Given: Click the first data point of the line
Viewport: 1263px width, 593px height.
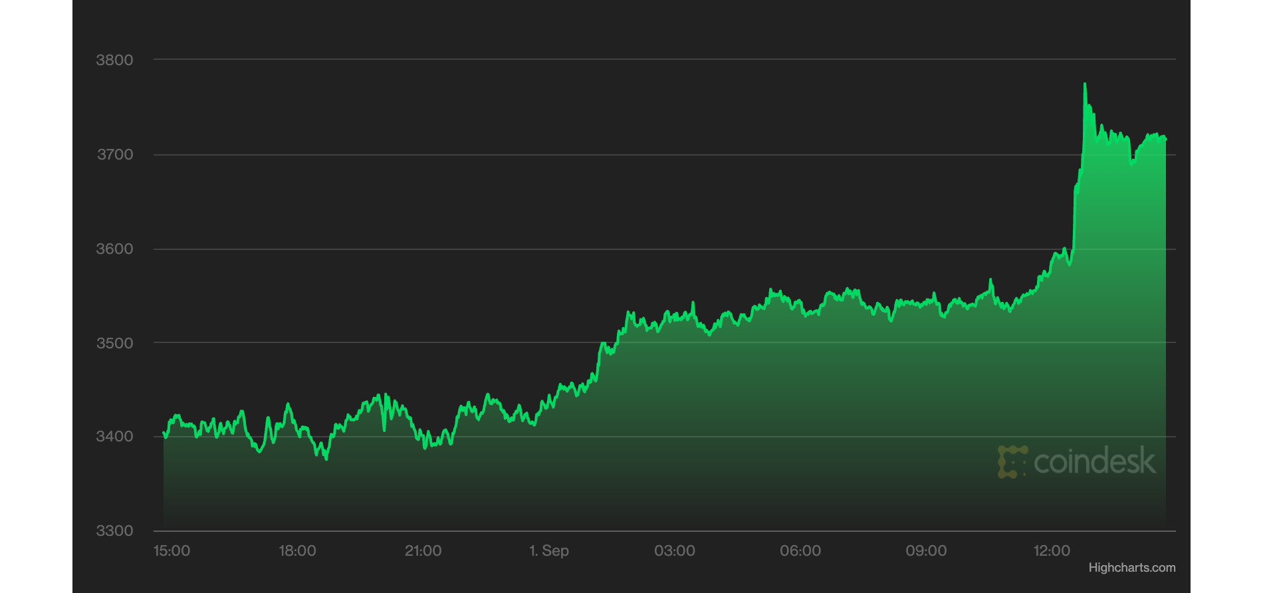Looking at the screenshot, I should (164, 433).
